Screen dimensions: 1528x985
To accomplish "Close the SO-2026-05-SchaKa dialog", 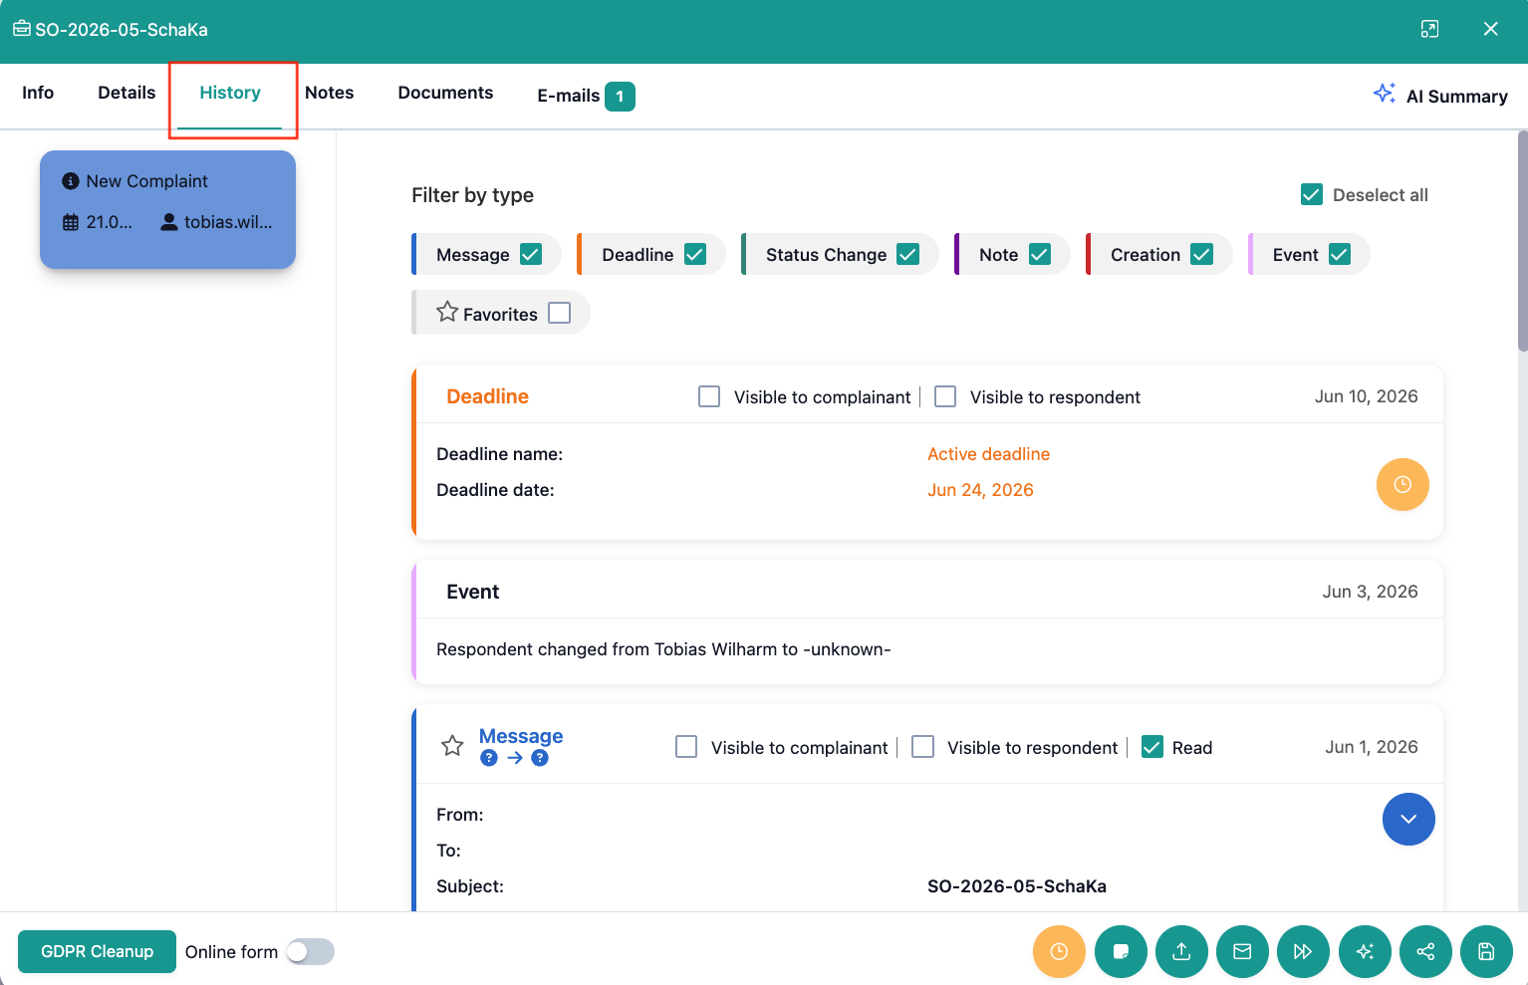I will tap(1490, 29).
